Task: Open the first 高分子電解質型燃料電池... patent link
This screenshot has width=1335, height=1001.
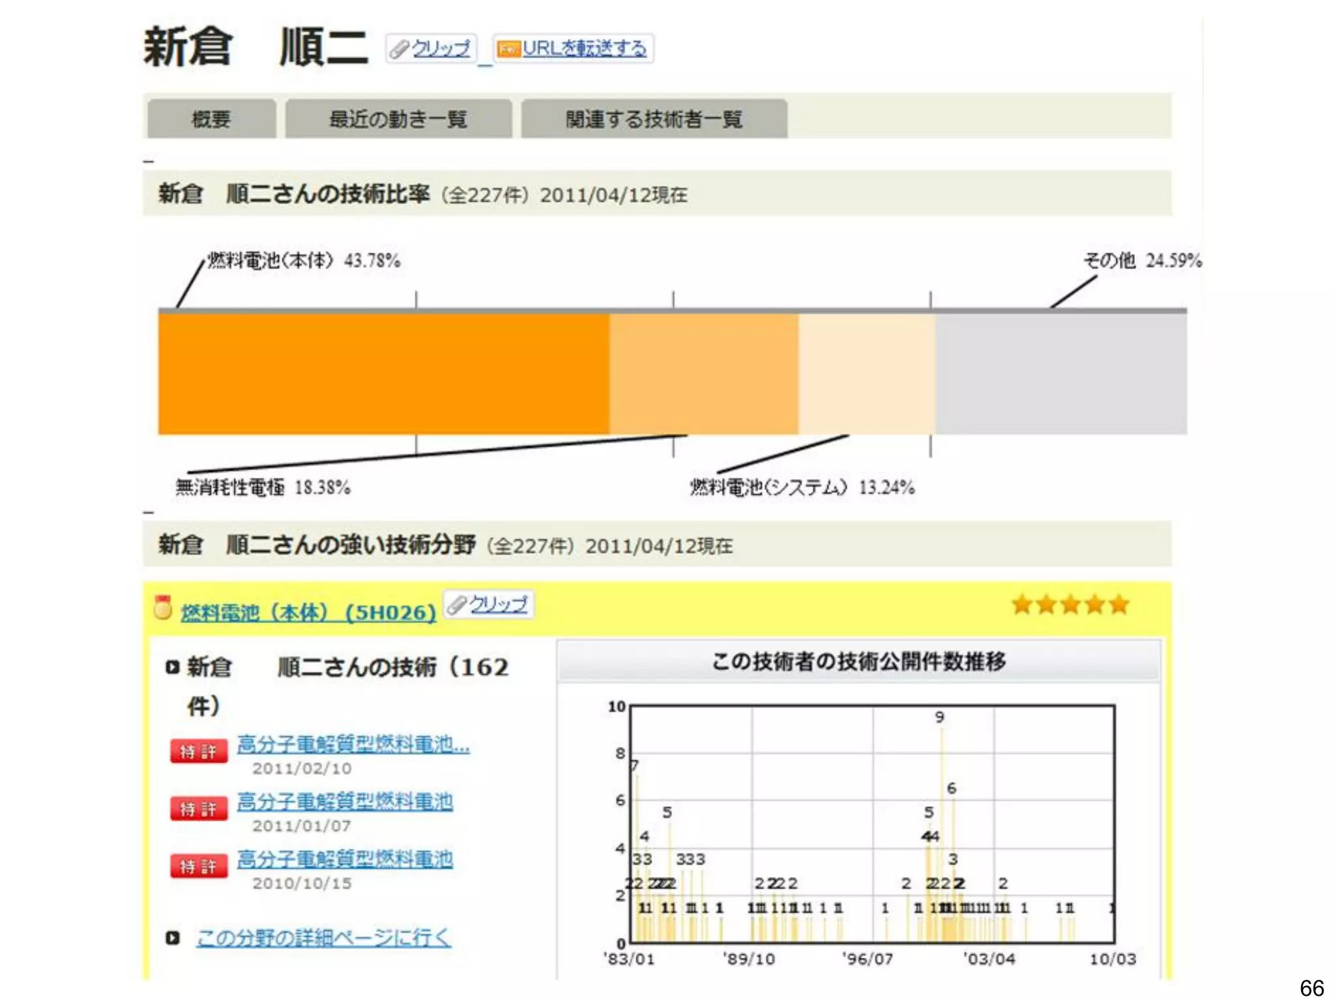Action: click(353, 744)
